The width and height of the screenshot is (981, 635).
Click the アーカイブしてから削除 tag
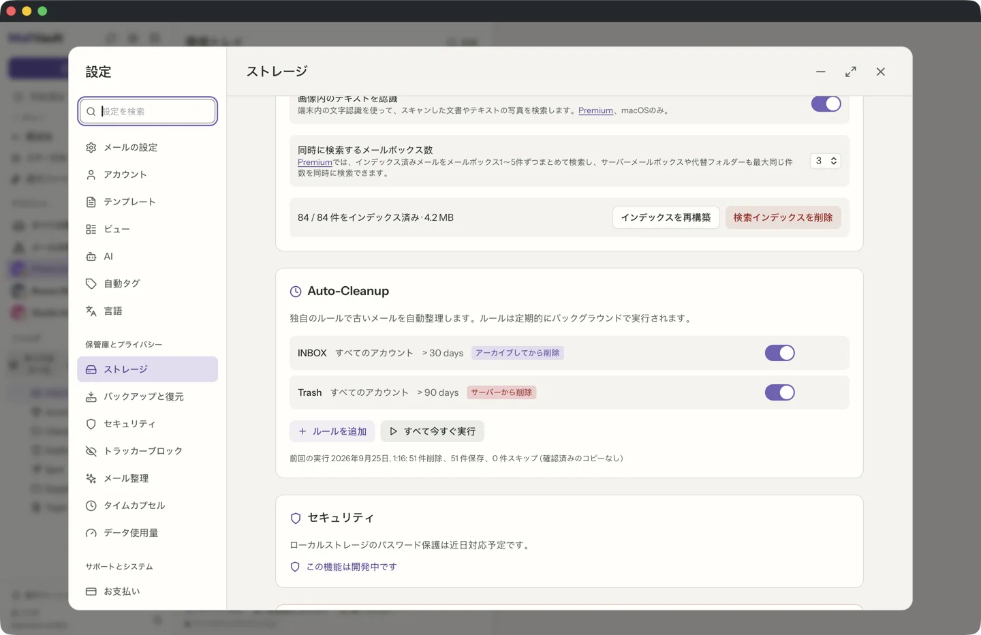click(518, 353)
